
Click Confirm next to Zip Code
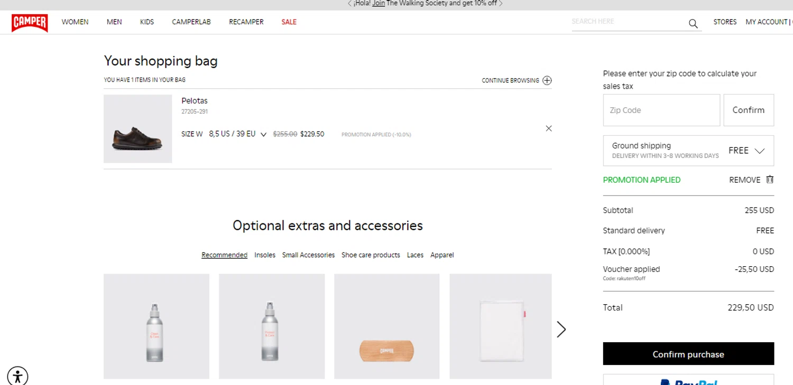(x=748, y=110)
